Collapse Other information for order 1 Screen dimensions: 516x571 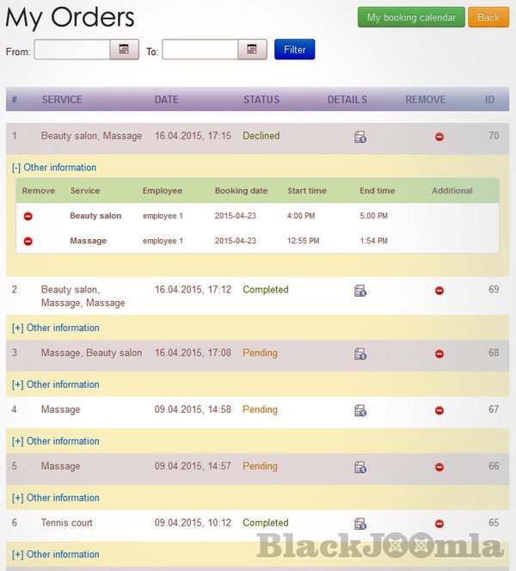53,168
